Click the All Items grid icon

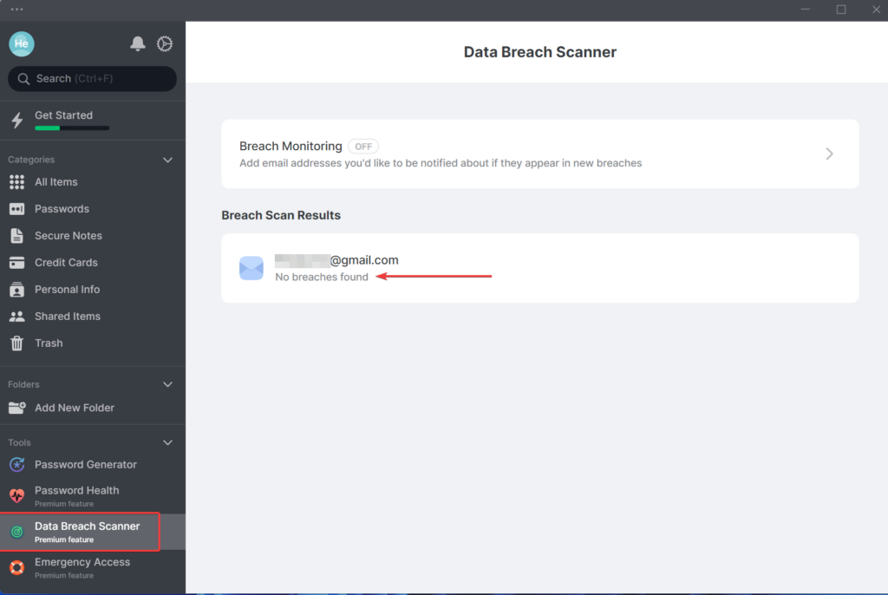point(17,182)
